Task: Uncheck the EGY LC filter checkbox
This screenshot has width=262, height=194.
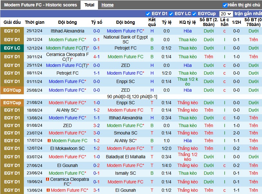Action: pos(171,14)
